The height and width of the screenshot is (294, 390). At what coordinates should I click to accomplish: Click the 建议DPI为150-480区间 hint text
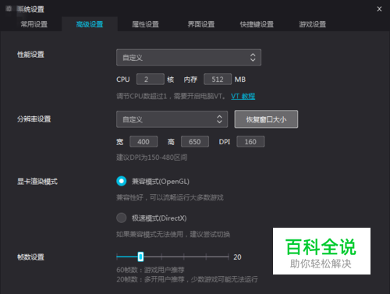coord(152,158)
